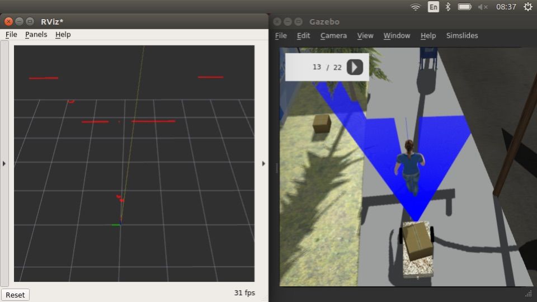The width and height of the screenshot is (537, 302).
Task: Close the Gazebo window
Action: (277, 22)
